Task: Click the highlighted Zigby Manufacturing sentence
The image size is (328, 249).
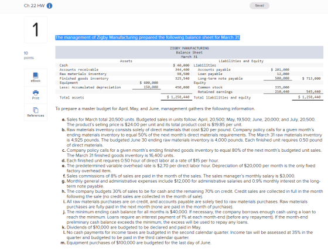Action: pos(148,37)
